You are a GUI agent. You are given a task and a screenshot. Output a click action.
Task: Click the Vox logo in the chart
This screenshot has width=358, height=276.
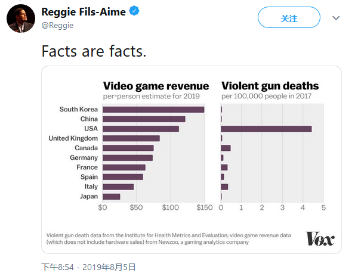320,238
